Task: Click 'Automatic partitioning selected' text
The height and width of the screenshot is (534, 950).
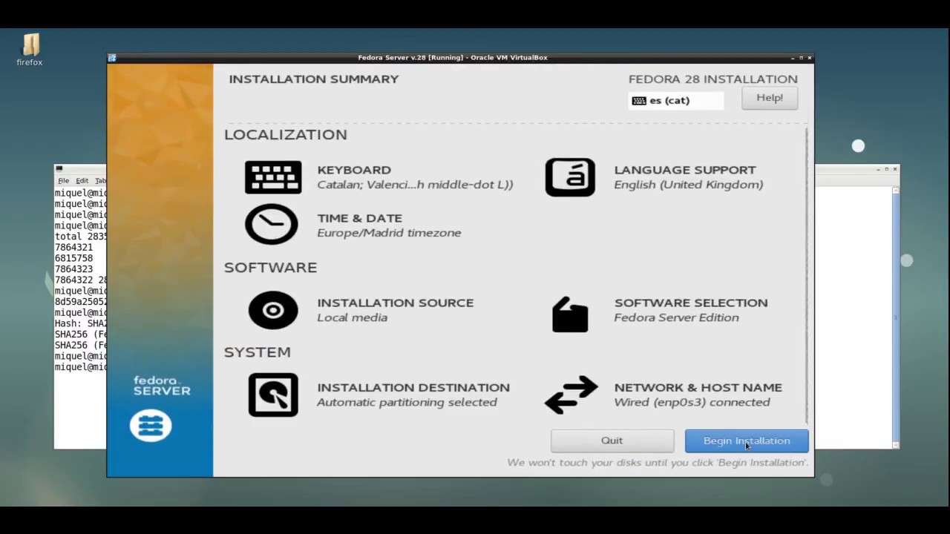Action: tap(407, 402)
